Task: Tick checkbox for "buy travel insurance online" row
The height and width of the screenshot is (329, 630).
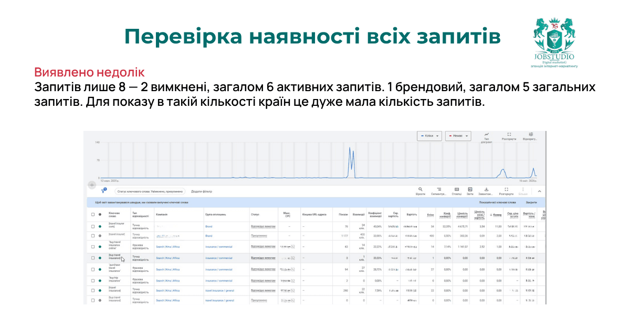Action: (x=93, y=246)
